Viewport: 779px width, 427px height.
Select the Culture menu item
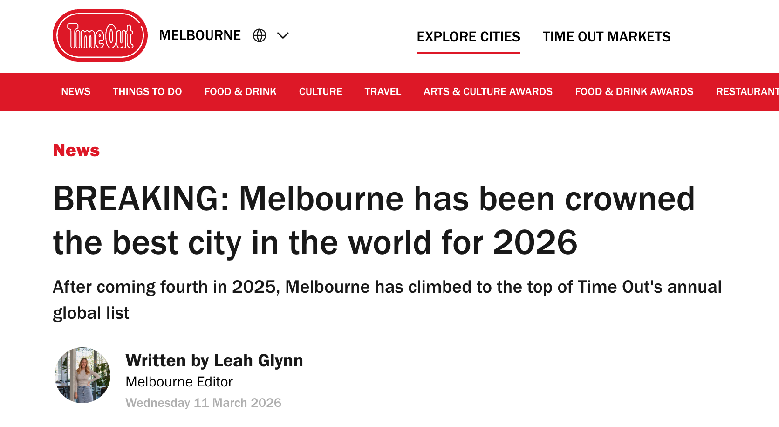(321, 92)
